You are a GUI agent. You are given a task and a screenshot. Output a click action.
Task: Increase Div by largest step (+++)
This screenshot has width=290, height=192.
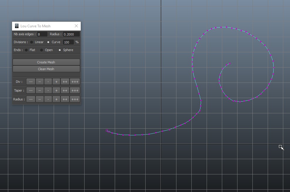coord(75,82)
